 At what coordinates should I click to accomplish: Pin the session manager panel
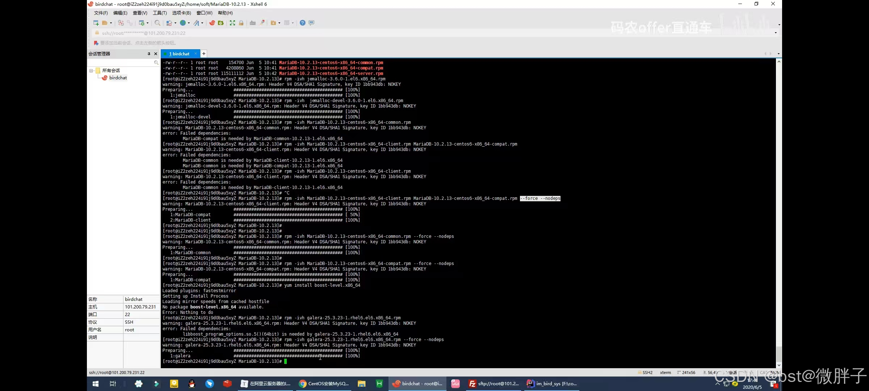tap(149, 54)
